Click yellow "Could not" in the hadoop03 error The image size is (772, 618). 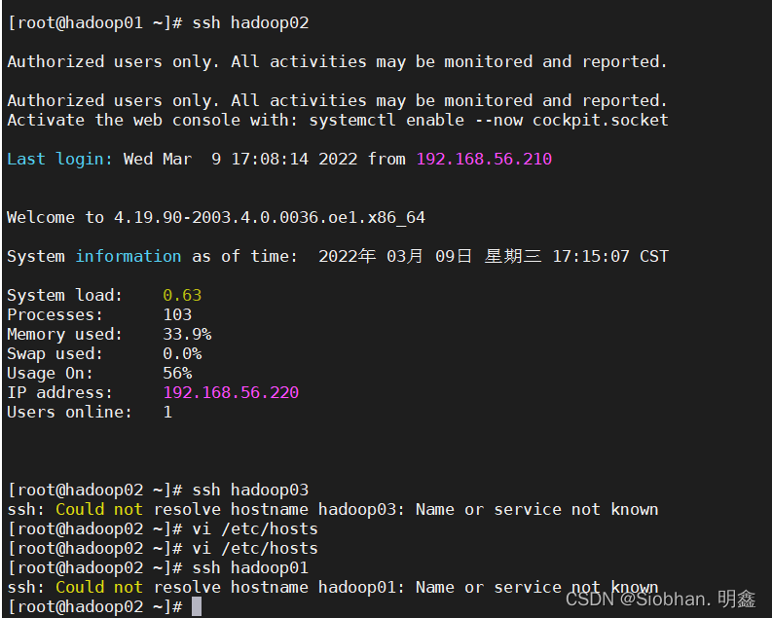tap(98, 509)
